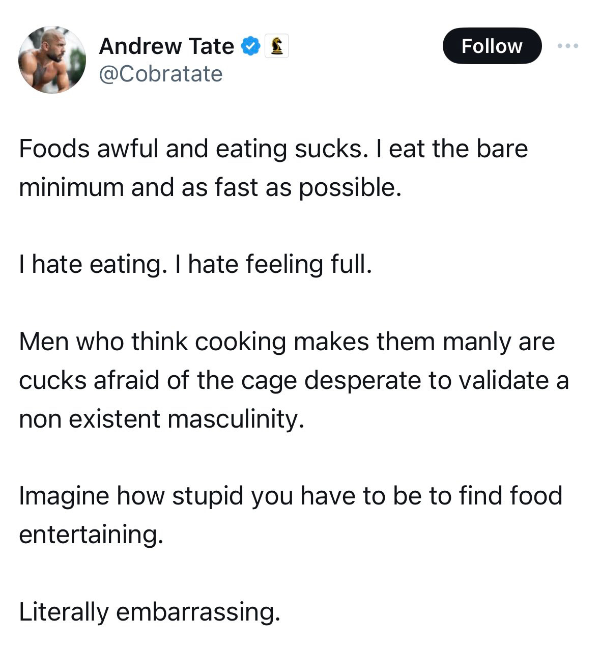Click the word 'Imagine' in the post
Image resolution: width=600 pixels, height=646 pixels.
(64, 496)
